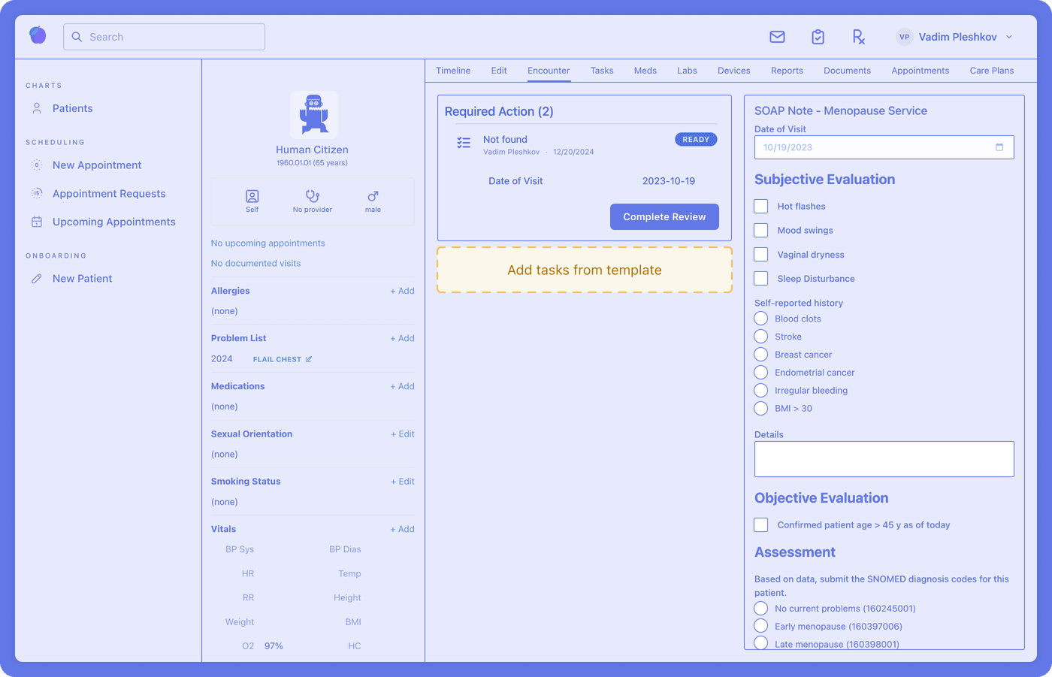Click the Details text box
The image size is (1052, 677).
[x=884, y=459]
